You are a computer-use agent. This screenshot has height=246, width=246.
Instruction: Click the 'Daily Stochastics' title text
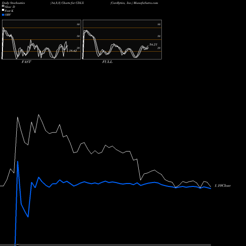(x=13, y=3)
